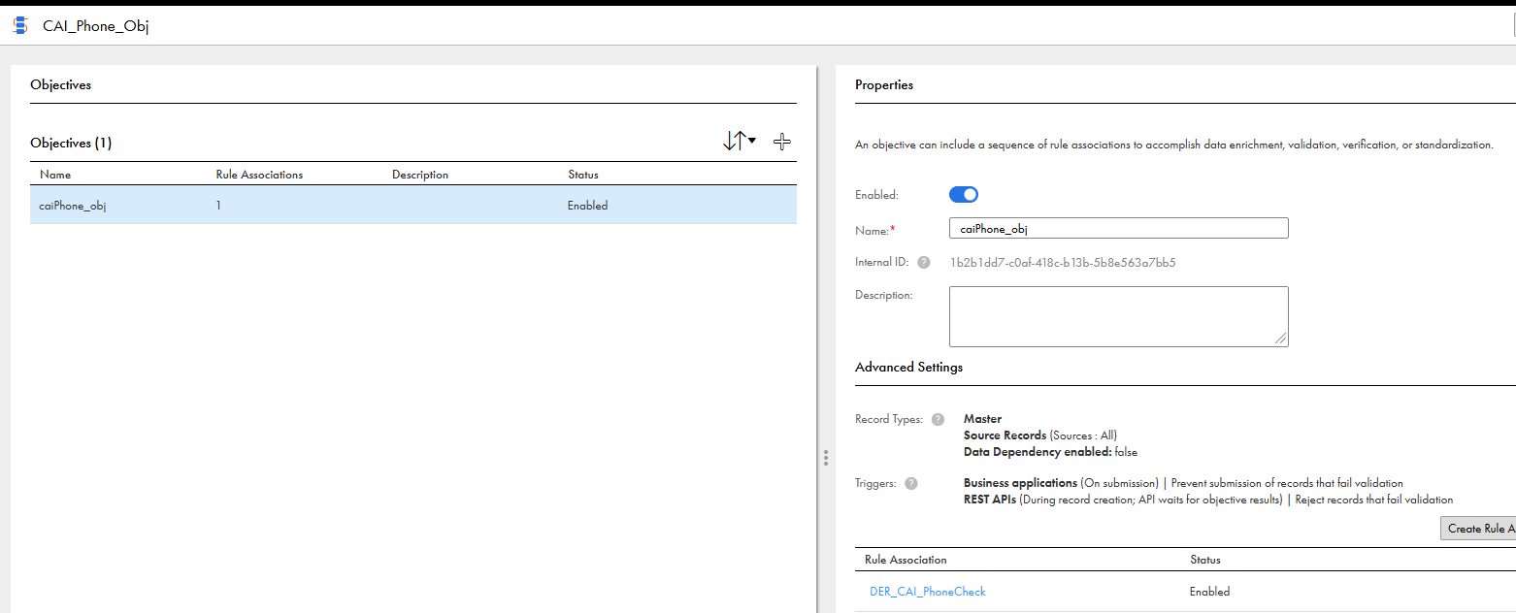
Task: Click the Rule Associations column header
Action: coord(259,175)
